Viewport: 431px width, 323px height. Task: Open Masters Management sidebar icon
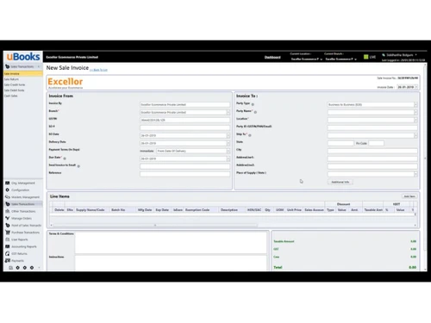click(x=8, y=197)
